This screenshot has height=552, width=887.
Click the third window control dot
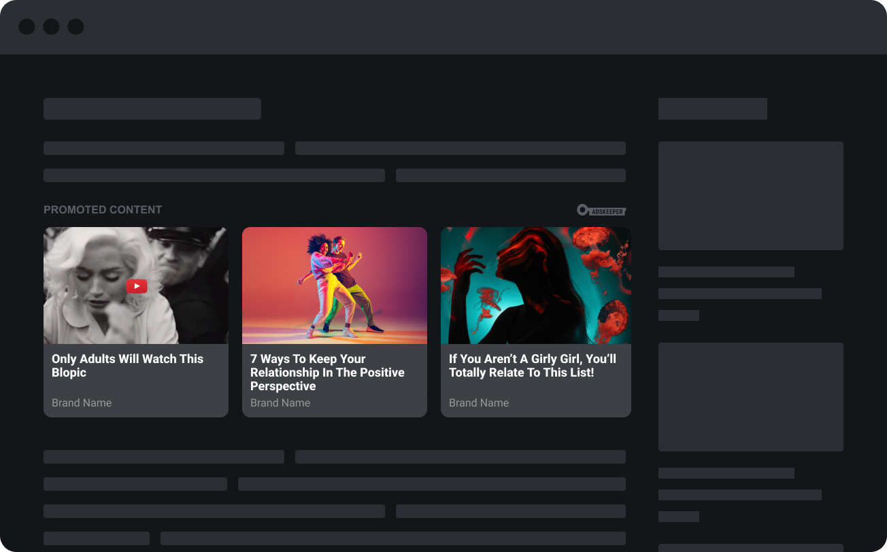76,27
